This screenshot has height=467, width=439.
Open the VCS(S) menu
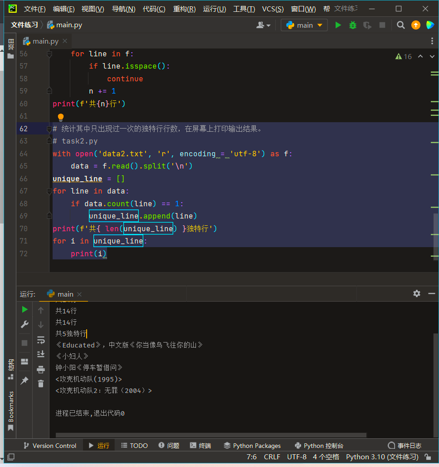(x=273, y=9)
